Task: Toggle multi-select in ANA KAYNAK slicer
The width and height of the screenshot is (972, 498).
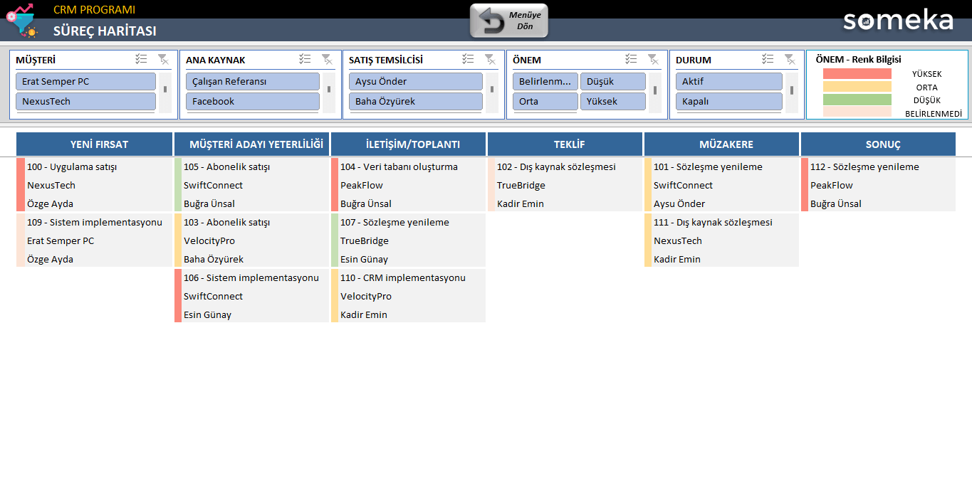Action: coord(305,60)
